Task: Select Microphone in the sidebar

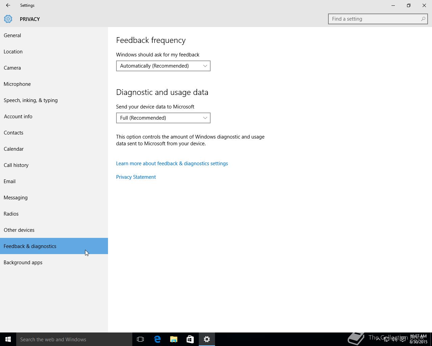Action: coord(54,84)
